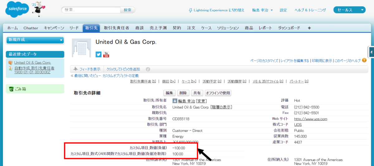The height and width of the screenshot is (166, 374).
Task: Click the UOS ticker symbol link
Action: [298, 125]
